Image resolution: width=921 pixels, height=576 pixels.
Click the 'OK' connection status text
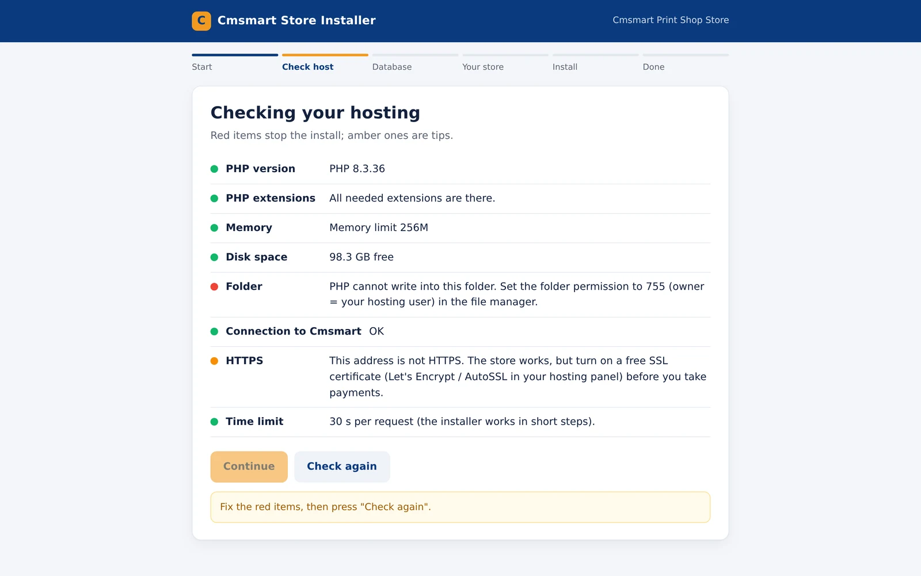click(376, 331)
